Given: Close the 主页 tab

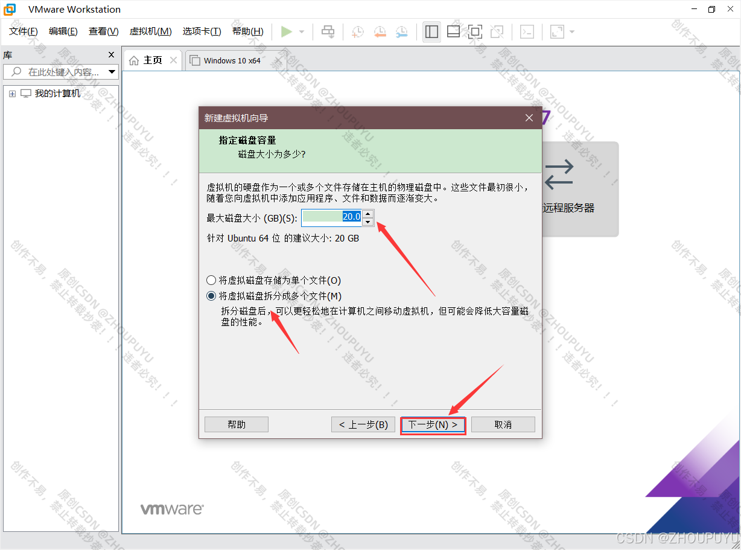Looking at the screenshot, I should click(174, 60).
